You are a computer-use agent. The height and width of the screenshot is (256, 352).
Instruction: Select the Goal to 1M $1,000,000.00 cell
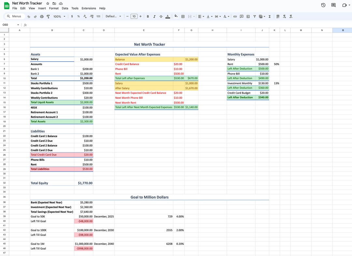(83, 244)
